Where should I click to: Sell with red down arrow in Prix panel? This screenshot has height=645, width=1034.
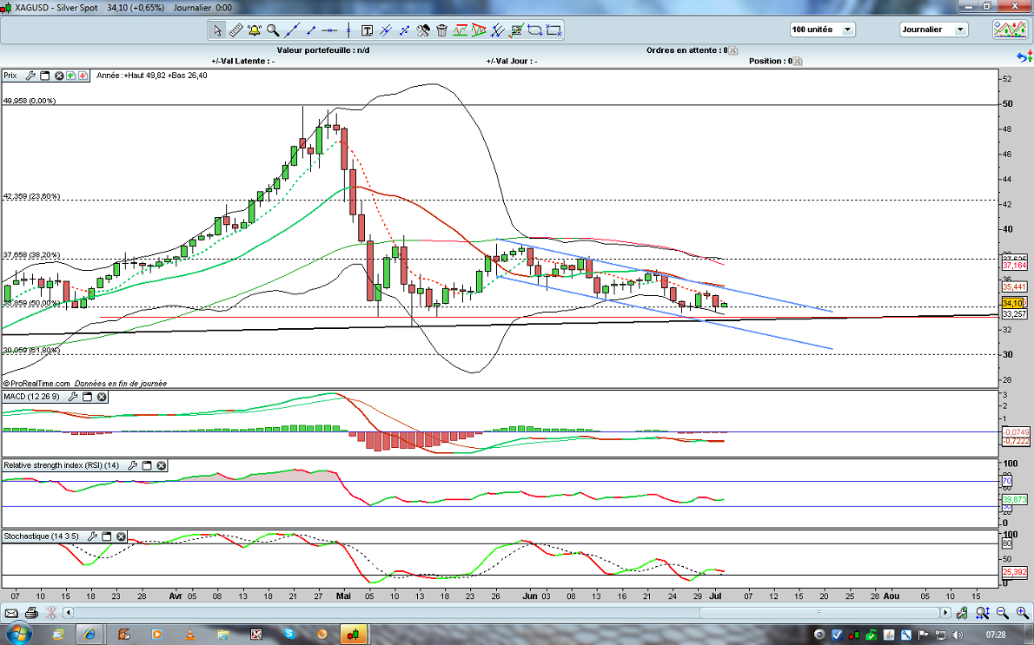83,76
